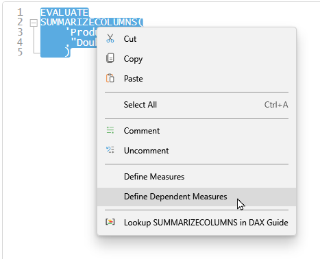Choose the Comment menu entry text

[142, 131]
